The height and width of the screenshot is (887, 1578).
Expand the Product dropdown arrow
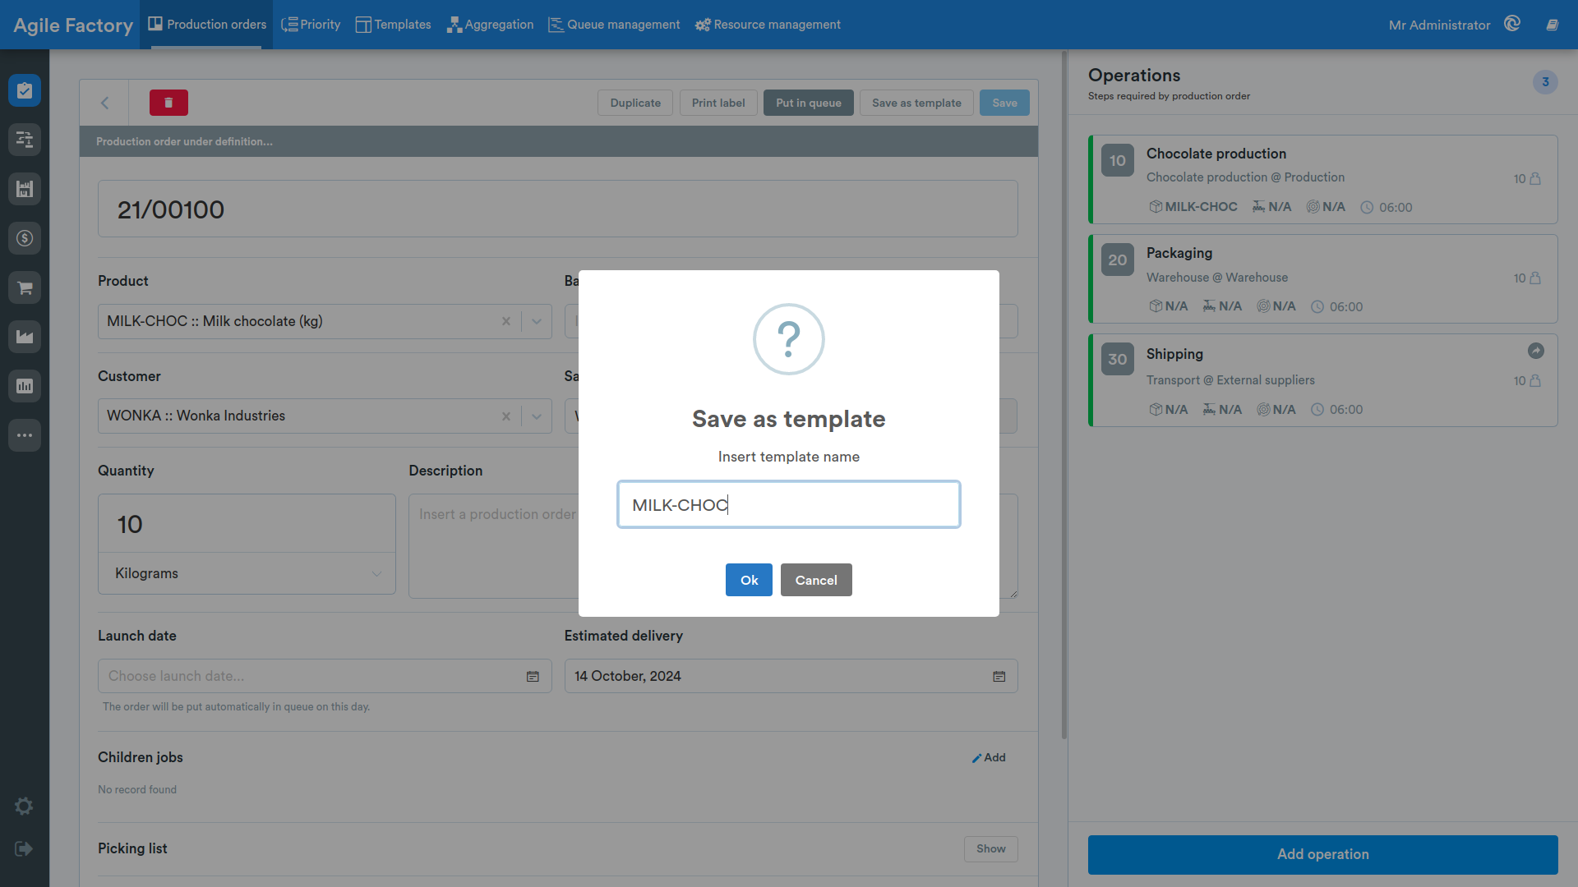[537, 321]
